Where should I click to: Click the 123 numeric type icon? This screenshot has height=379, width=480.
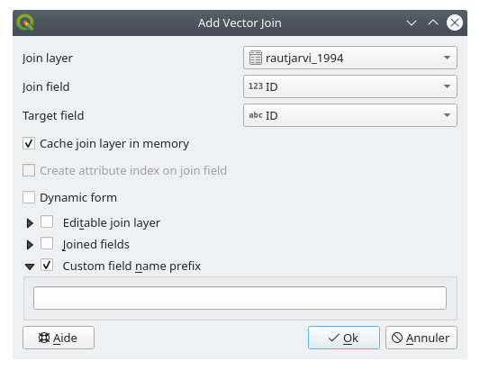click(x=256, y=86)
